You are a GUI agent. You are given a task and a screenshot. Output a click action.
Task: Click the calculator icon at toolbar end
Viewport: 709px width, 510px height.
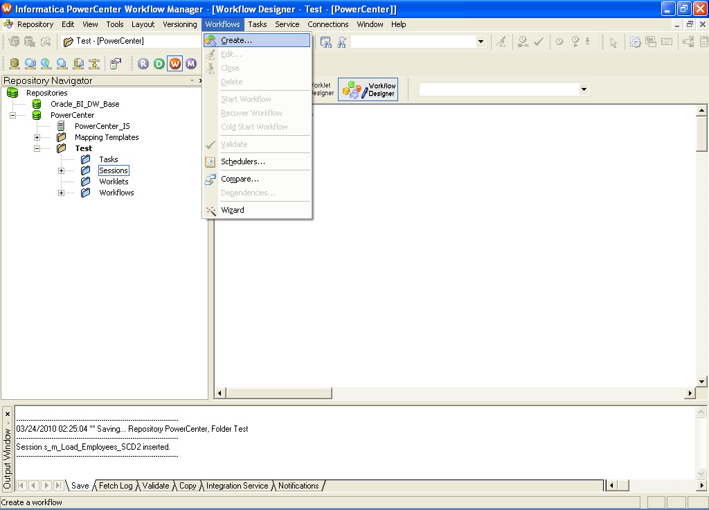(x=704, y=42)
